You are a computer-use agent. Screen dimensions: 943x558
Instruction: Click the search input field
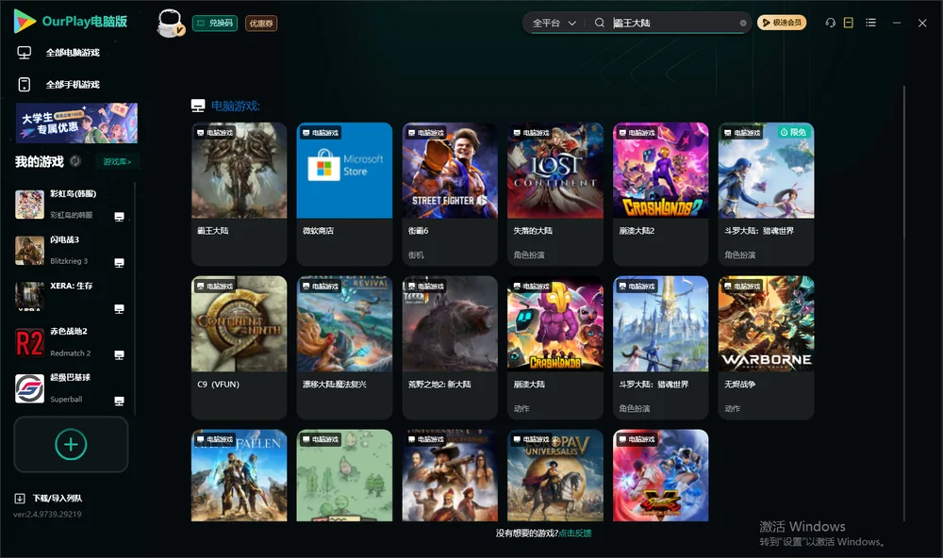[x=674, y=23]
